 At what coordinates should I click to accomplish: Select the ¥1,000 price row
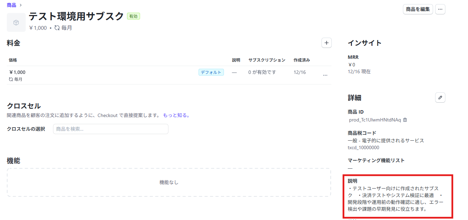(x=103, y=75)
